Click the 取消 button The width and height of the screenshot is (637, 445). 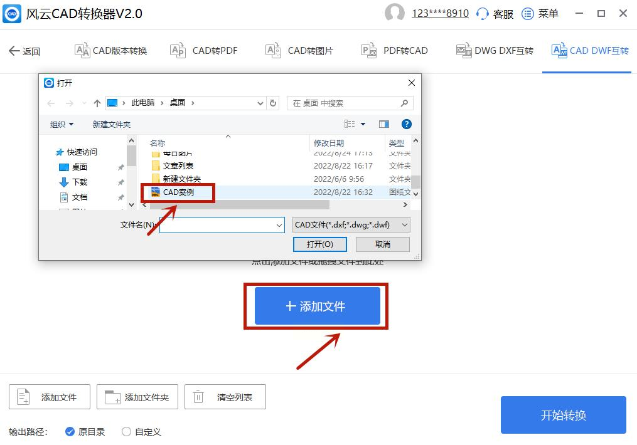tap(383, 244)
